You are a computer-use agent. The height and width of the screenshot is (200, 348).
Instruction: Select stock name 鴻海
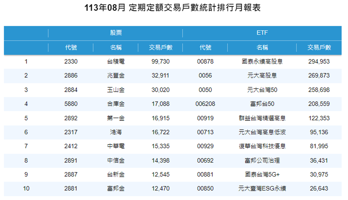116,132
